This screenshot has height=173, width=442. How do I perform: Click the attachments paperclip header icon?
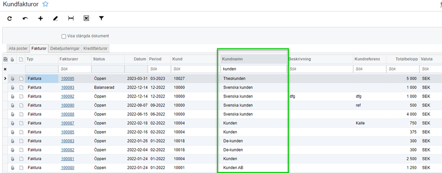click(x=12, y=59)
